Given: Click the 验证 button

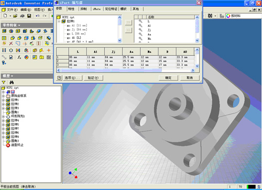Looking at the screenshot, I should click(x=93, y=78).
